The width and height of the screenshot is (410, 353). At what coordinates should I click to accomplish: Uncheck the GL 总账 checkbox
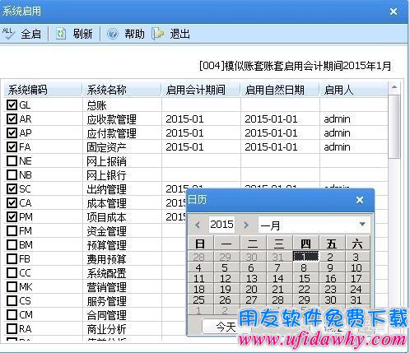tap(12, 105)
